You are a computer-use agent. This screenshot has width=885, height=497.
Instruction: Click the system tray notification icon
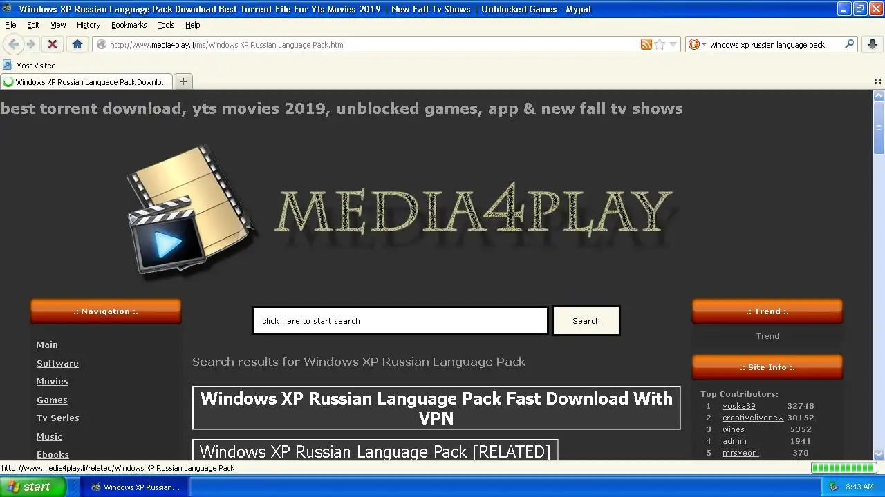coord(834,487)
